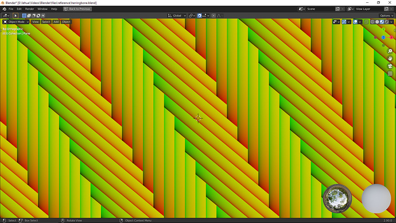
Task: Switch to Solid viewport shading
Action: [377, 22]
